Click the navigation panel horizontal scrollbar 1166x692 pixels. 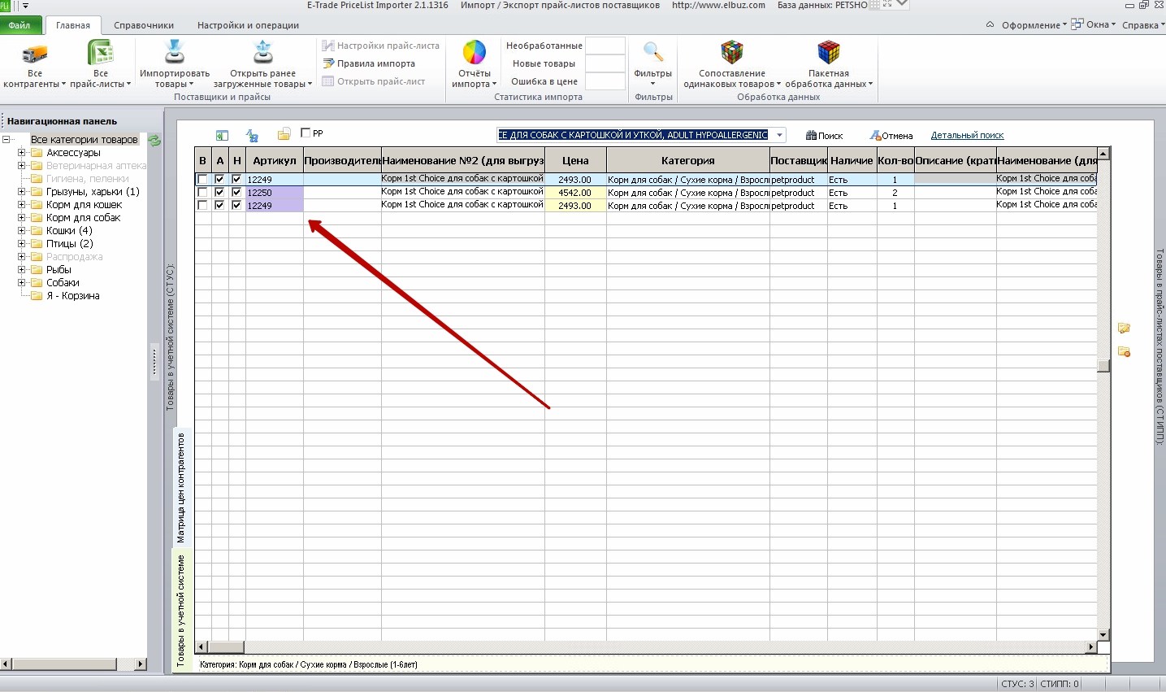pyautogui.click(x=73, y=664)
